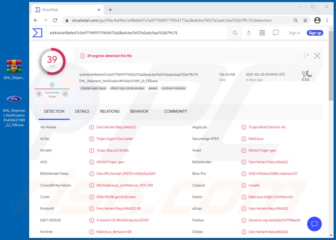Open the RELATIONS tab
The height and width of the screenshot is (240, 336).
[110, 111]
